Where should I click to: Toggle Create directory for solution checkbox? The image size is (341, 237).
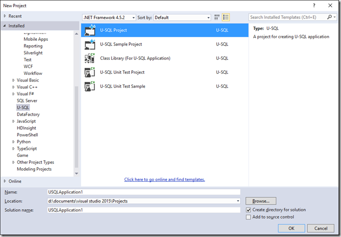pyautogui.click(x=249, y=210)
